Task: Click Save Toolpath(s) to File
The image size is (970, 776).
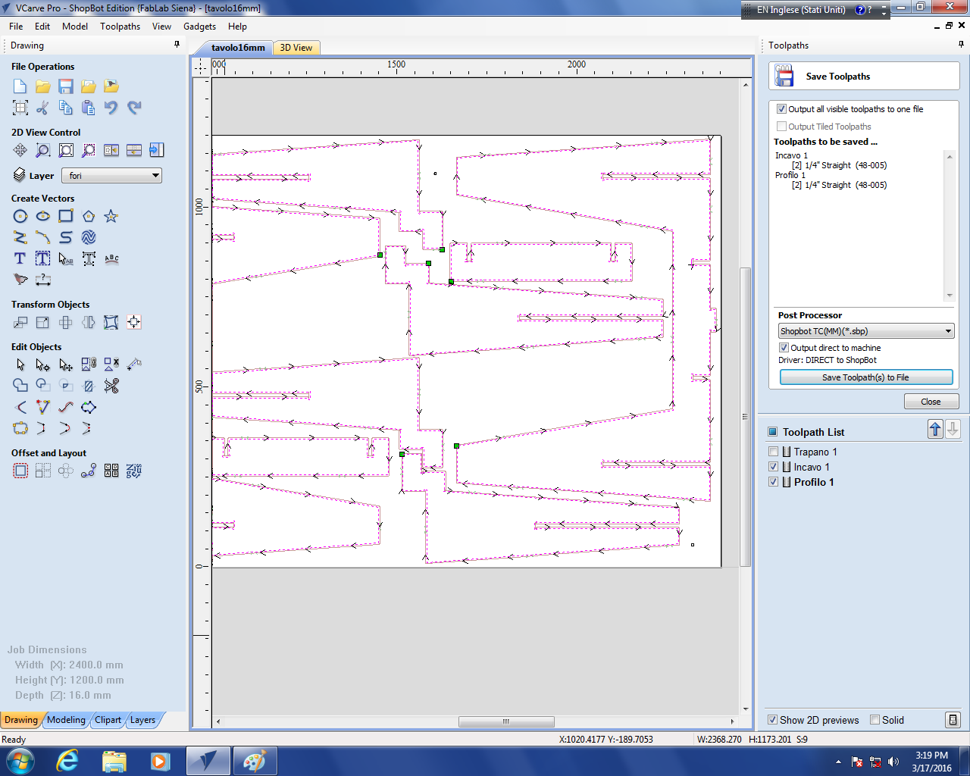Action: (x=866, y=377)
